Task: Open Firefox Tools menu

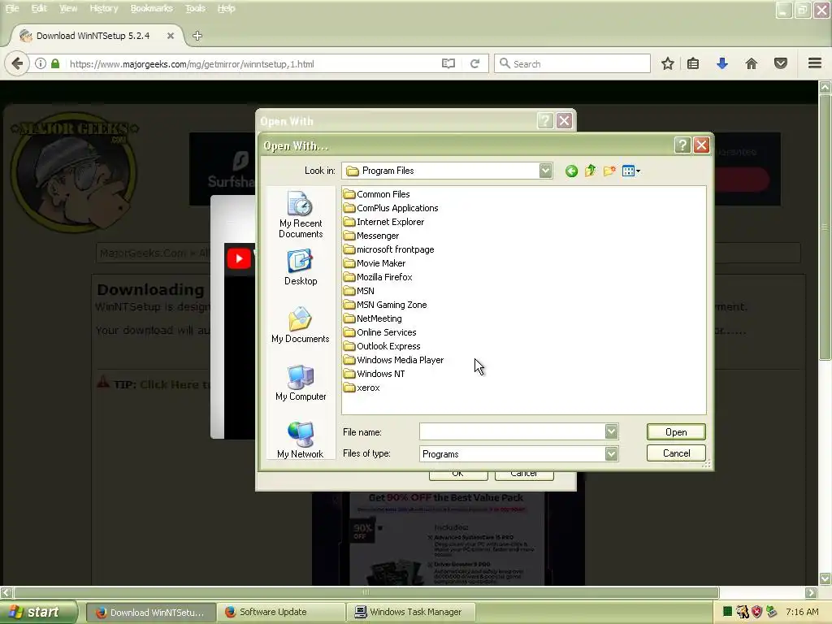Action: 195,8
